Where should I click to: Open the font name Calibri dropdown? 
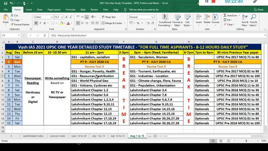[52, 17]
